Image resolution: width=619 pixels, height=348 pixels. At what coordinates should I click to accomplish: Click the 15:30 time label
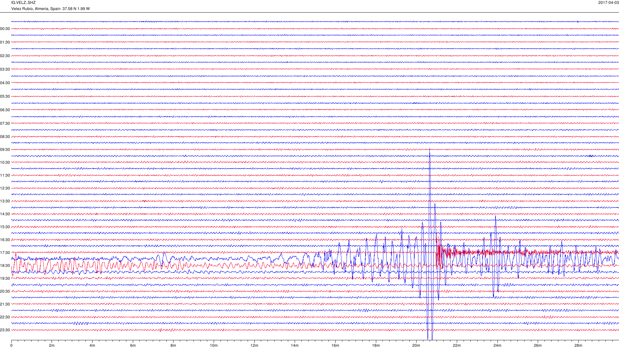pos(5,227)
